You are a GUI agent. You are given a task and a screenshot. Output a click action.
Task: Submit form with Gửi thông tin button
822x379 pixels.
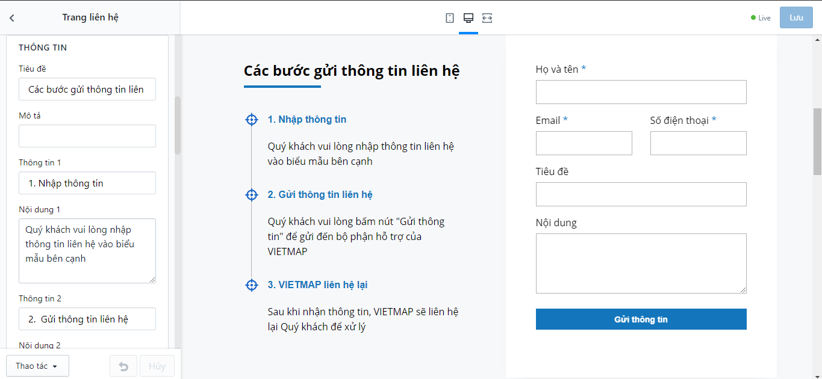641,319
